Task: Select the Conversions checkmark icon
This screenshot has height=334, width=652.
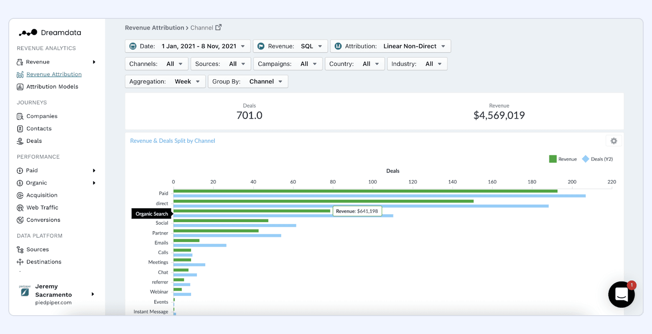Action: tap(20, 220)
